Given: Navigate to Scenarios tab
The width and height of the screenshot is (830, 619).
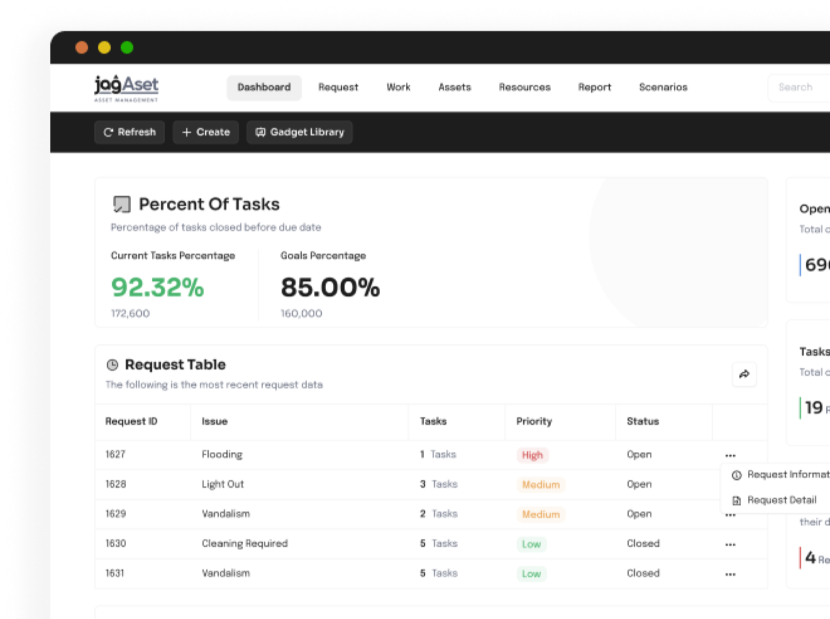Looking at the screenshot, I should pyautogui.click(x=663, y=87).
